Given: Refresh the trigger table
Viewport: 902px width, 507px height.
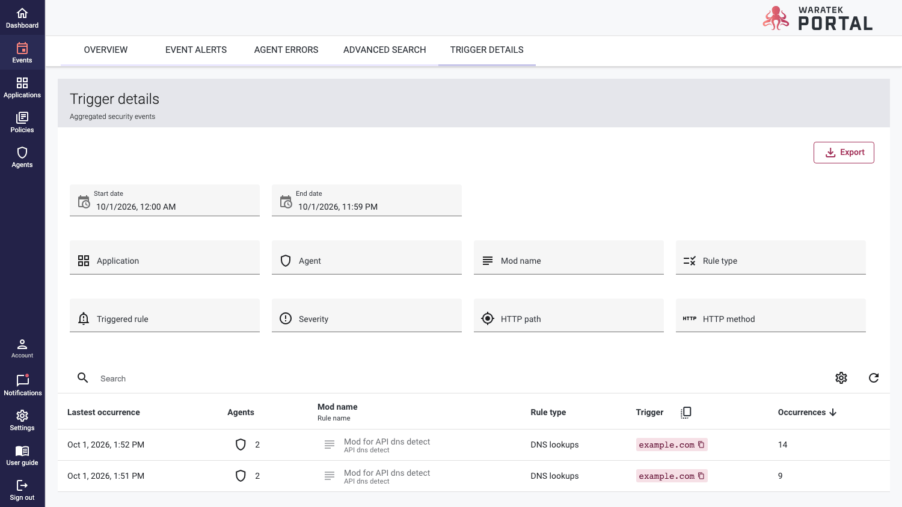Looking at the screenshot, I should [x=874, y=378].
